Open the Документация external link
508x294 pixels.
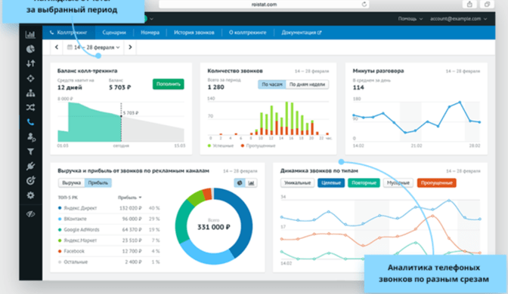[302, 32]
